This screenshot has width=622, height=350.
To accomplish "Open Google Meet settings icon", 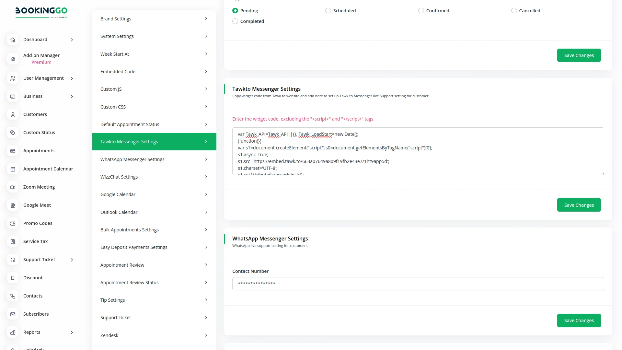I will (13, 205).
